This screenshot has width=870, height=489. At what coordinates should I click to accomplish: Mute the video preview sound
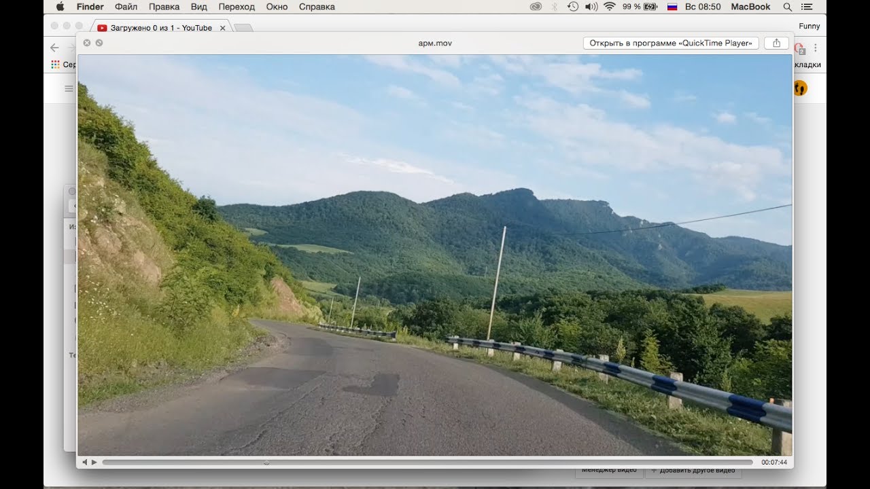(x=85, y=463)
